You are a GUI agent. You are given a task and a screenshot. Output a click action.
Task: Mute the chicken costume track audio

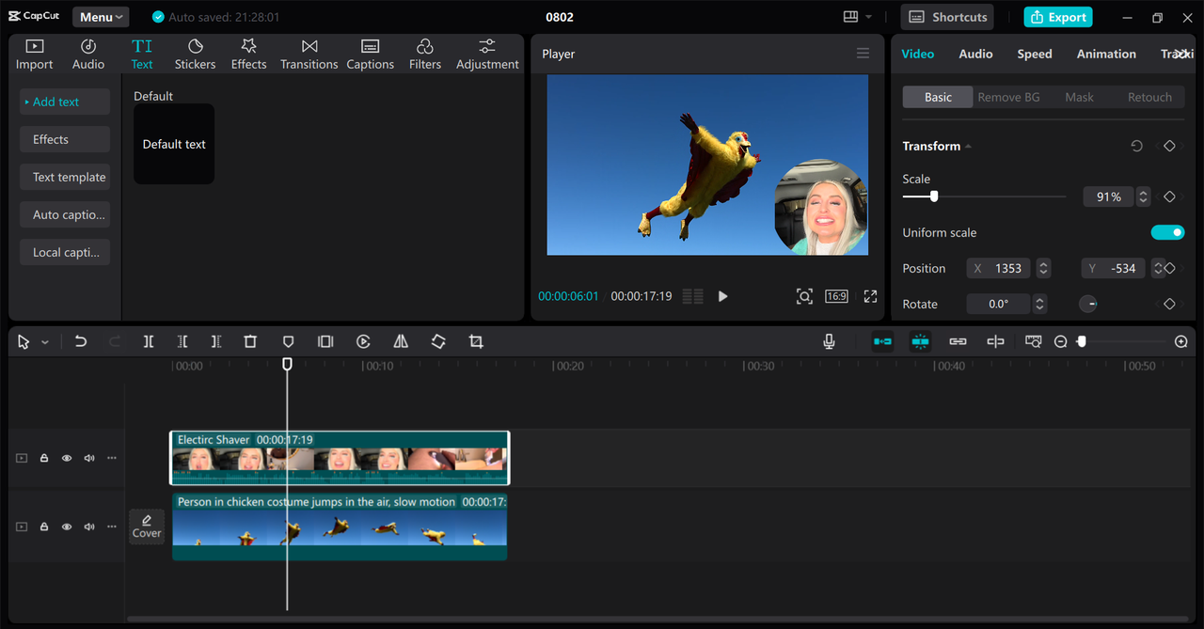[89, 527]
